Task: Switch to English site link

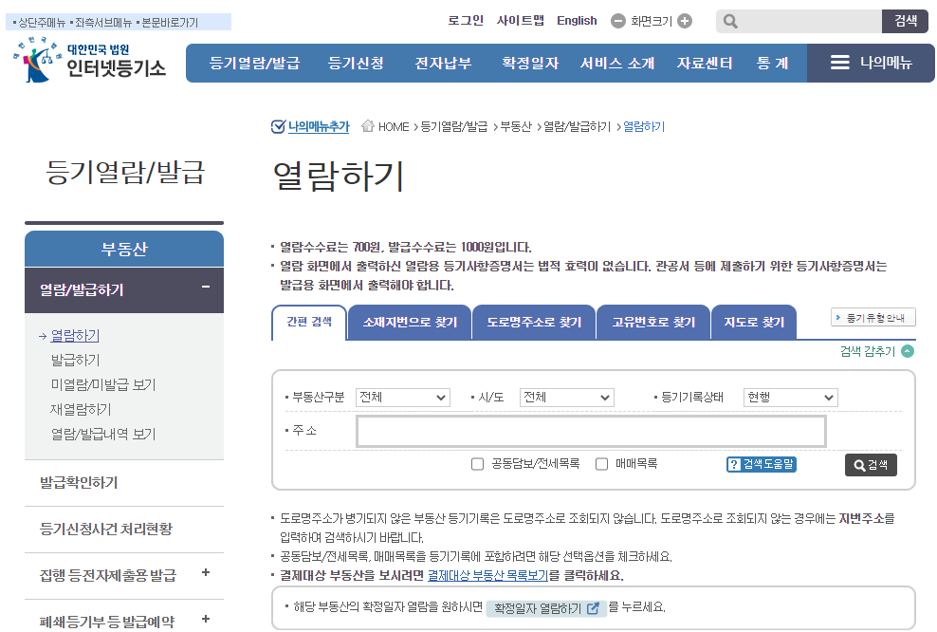Action: click(x=577, y=20)
